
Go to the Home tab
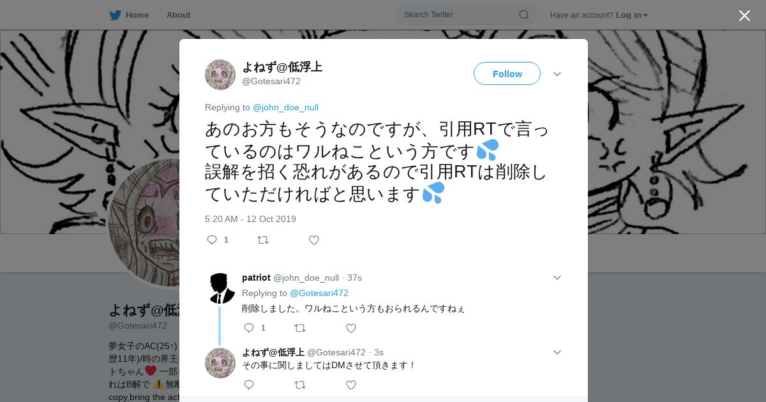pos(130,15)
